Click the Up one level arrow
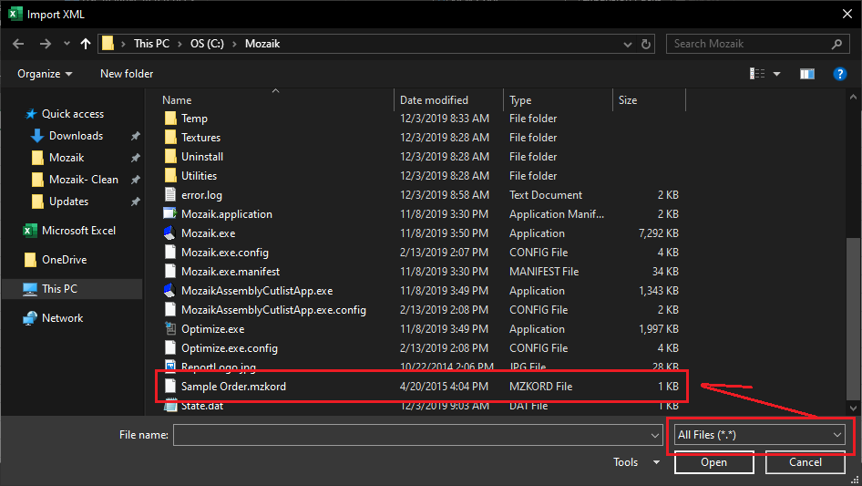The width and height of the screenshot is (862, 486). pos(86,44)
